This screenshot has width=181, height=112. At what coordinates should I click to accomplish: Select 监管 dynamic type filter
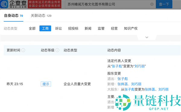[101, 29]
